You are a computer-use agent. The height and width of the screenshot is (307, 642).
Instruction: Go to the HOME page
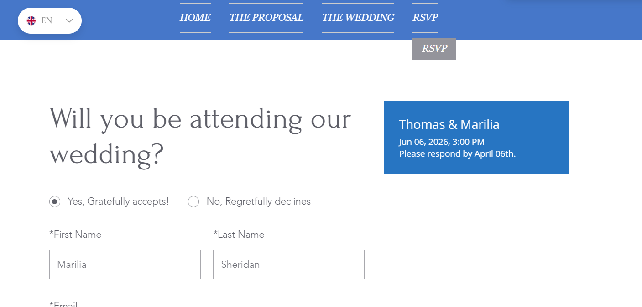click(195, 18)
